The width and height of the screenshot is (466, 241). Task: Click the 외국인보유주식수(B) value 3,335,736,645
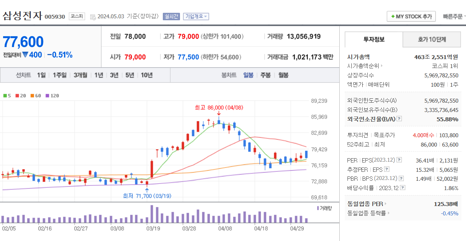tap(442, 110)
